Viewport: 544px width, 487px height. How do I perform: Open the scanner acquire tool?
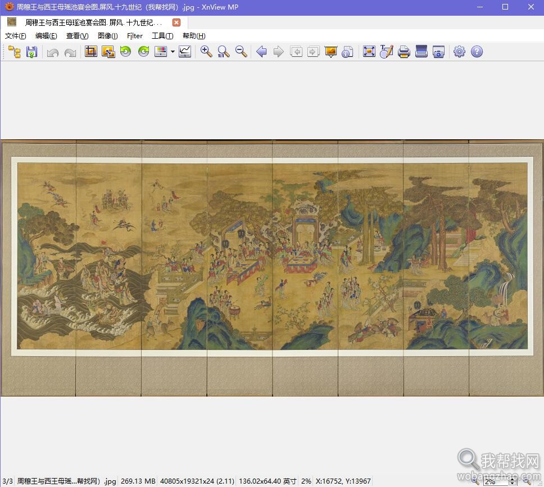tap(421, 51)
